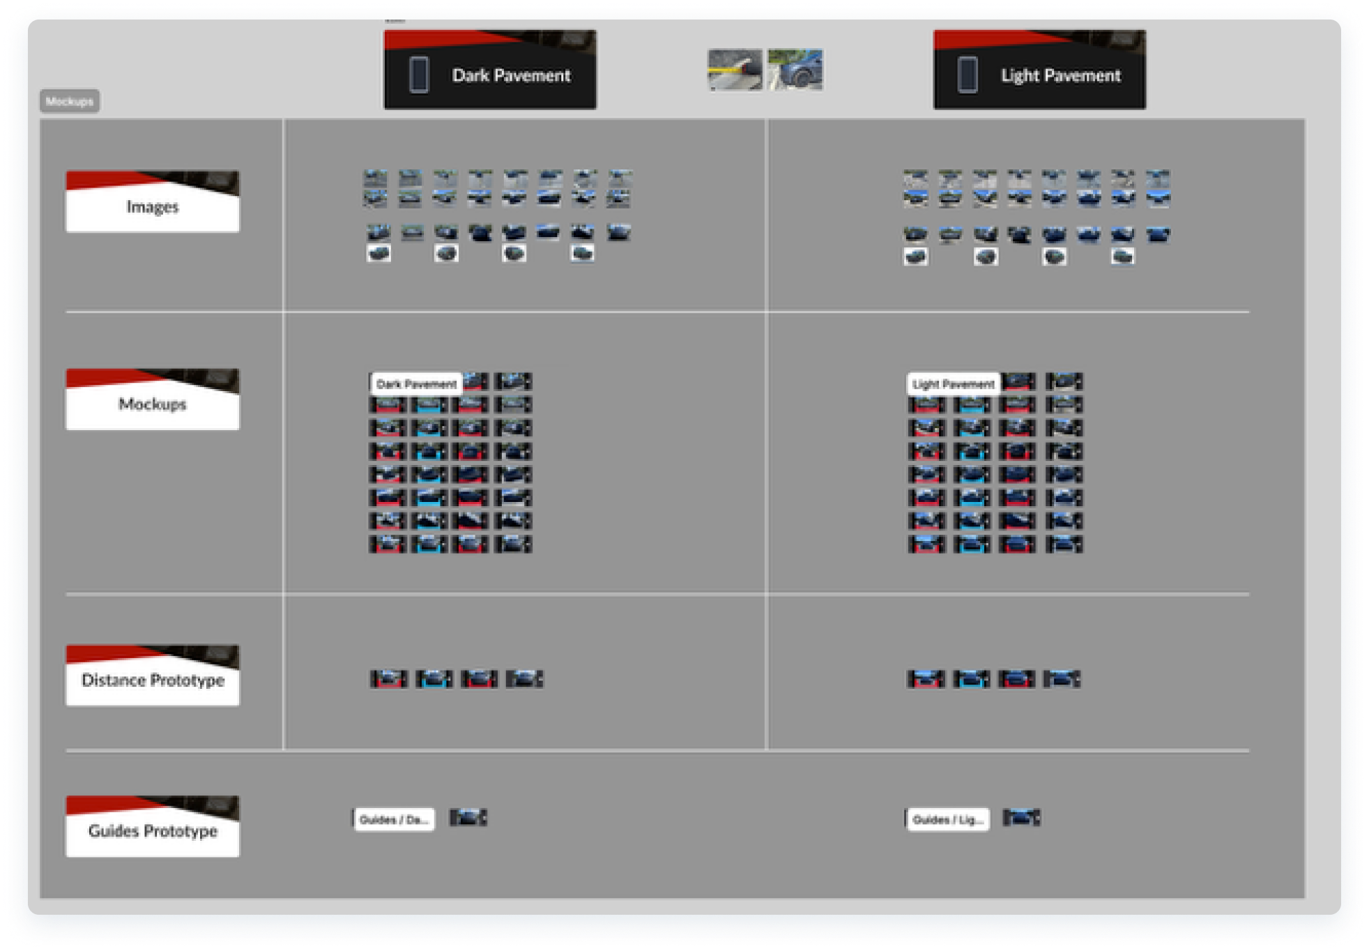Click the yellow curb reference photo thumbnail
This screenshot has width=1369, height=951.
coord(735,70)
